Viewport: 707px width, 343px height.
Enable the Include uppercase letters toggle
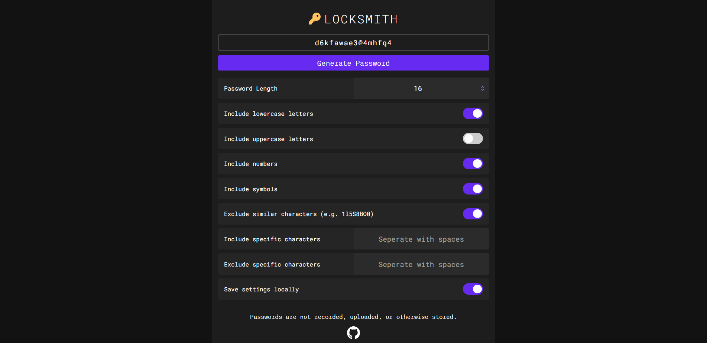[x=473, y=139]
